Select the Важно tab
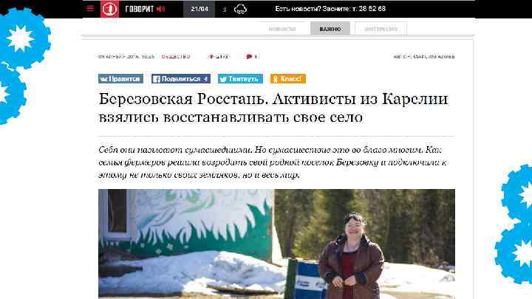Image resolution: width=532 pixels, height=299 pixels. [330, 29]
